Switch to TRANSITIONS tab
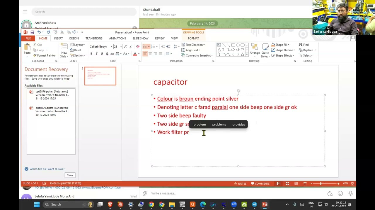Viewport: 375px width, 210px height. pos(94,38)
